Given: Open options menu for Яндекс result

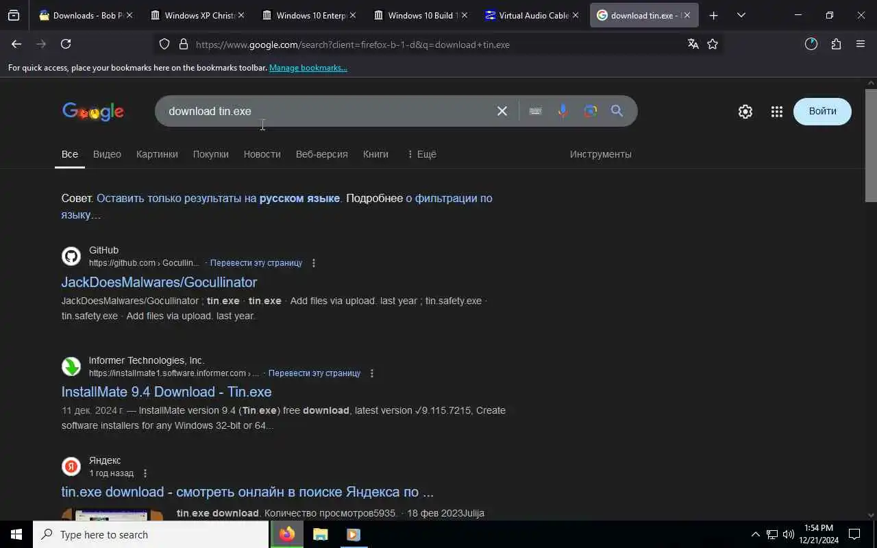Looking at the screenshot, I should point(145,473).
